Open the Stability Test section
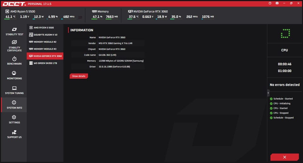The width and height of the screenshot is (303, 163). [x=14, y=31]
